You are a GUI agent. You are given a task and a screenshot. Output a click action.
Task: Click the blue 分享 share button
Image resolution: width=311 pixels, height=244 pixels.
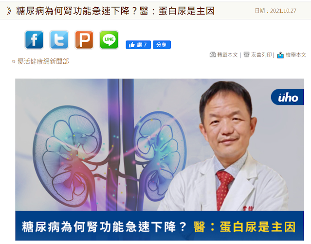[162, 45]
